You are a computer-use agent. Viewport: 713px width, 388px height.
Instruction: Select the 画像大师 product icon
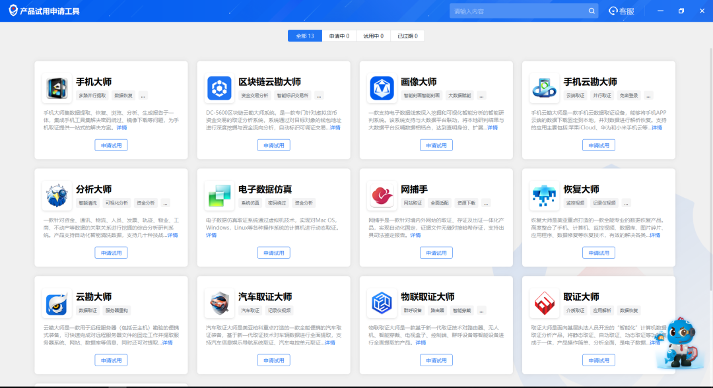pos(382,88)
